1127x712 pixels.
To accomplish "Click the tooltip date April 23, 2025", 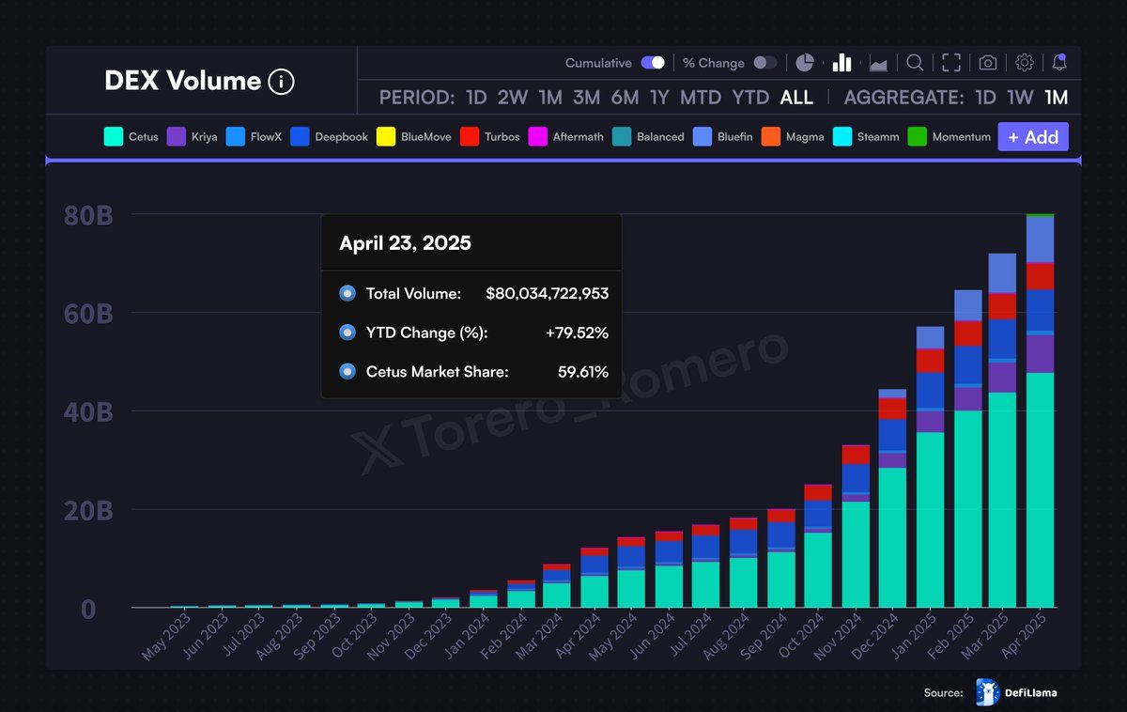I will coord(405,244).
